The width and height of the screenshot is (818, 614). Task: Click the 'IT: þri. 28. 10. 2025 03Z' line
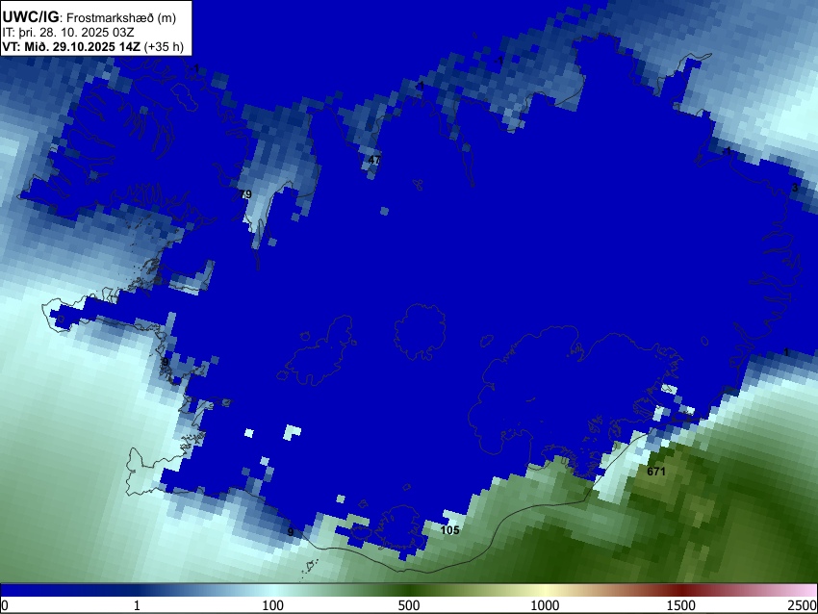coord(67,32)
